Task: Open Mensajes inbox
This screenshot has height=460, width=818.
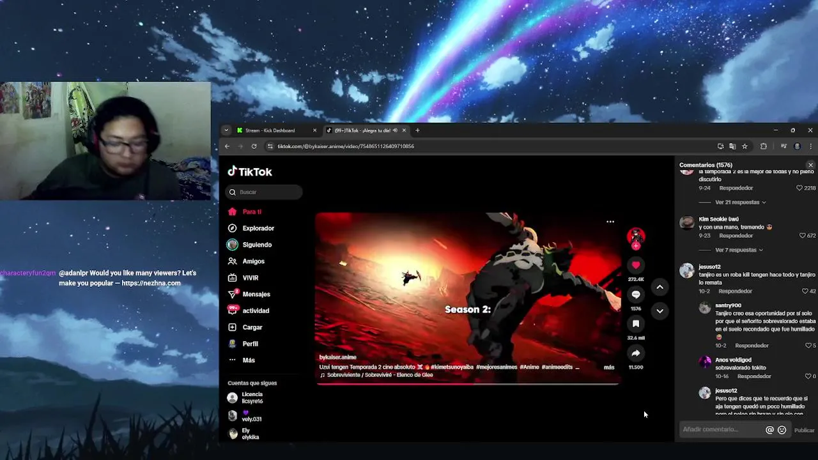Action: tap(256, 294)
